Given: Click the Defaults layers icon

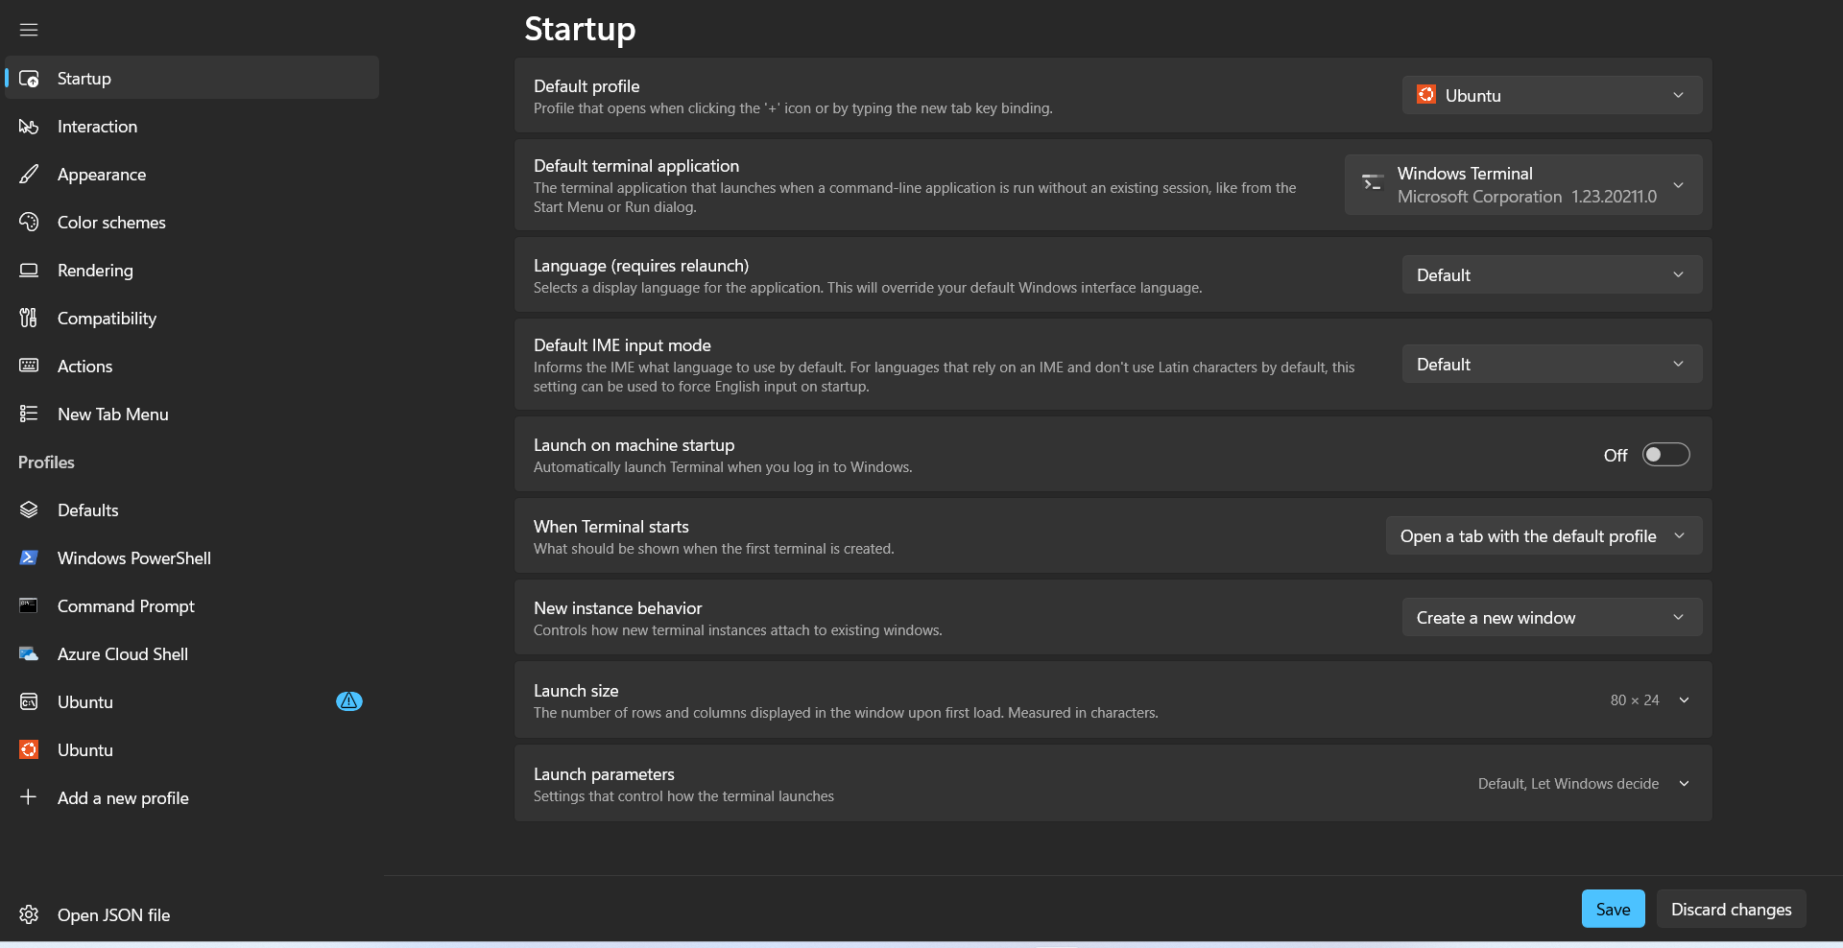Looking at the screenshot, I should pyautogui.click(x=29, y=510).
